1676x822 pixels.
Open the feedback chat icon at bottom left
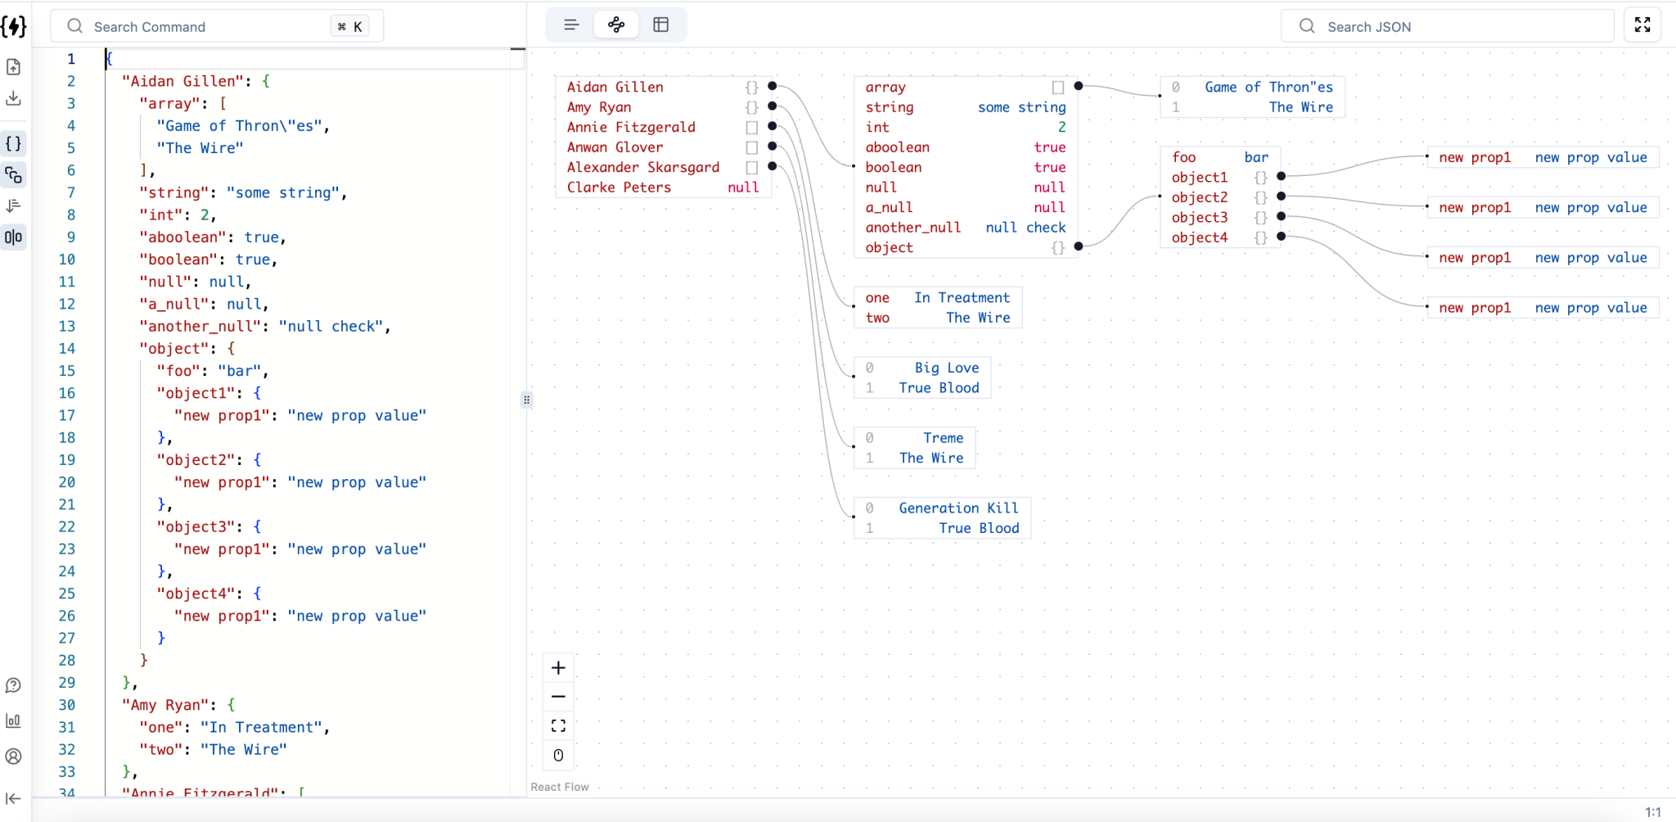[13, 685]
